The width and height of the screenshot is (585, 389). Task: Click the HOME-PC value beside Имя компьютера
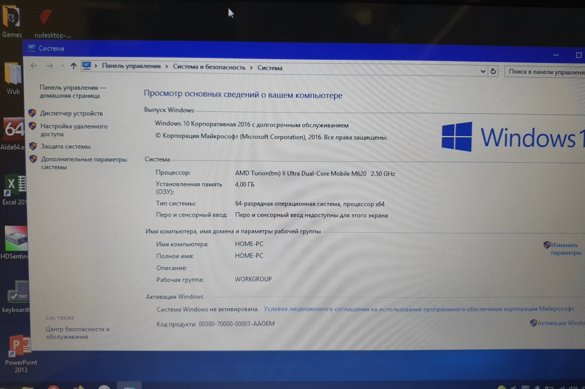coord(249,244)
